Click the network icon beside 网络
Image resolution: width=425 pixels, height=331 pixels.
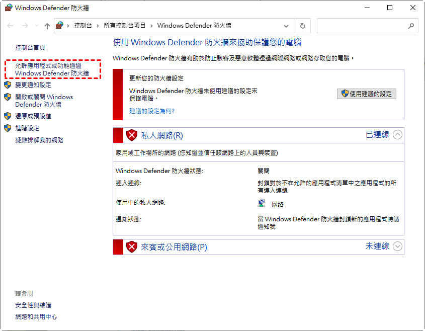(x=262, y=203)
